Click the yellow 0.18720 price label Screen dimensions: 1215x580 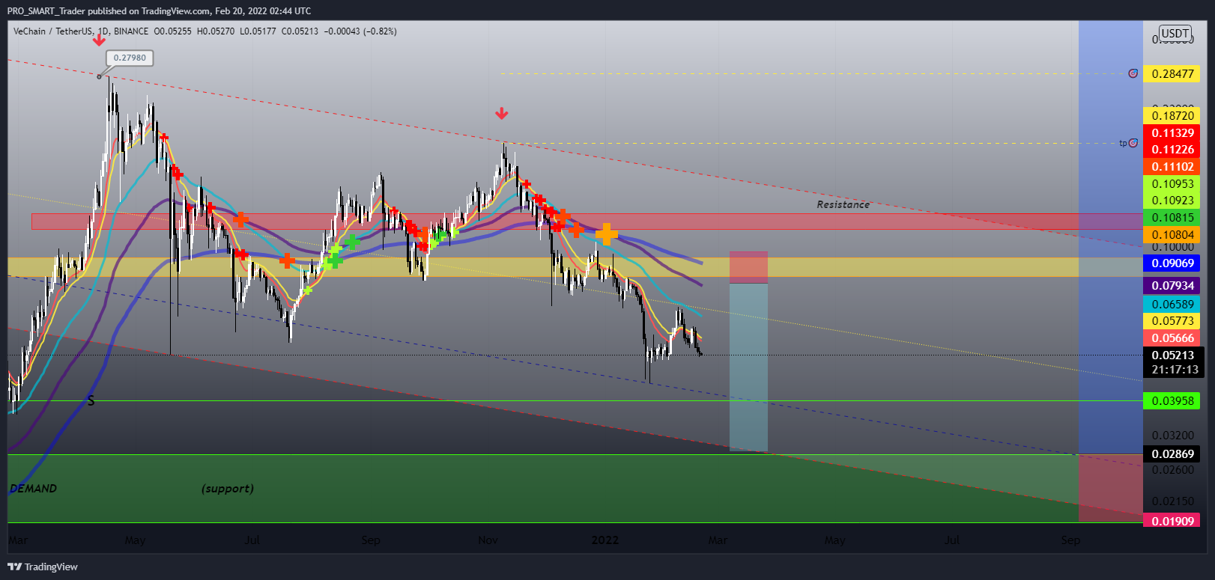point(1172,115)
